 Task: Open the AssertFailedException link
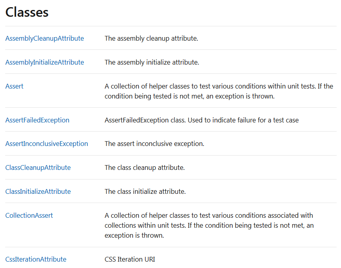point(37,120)
